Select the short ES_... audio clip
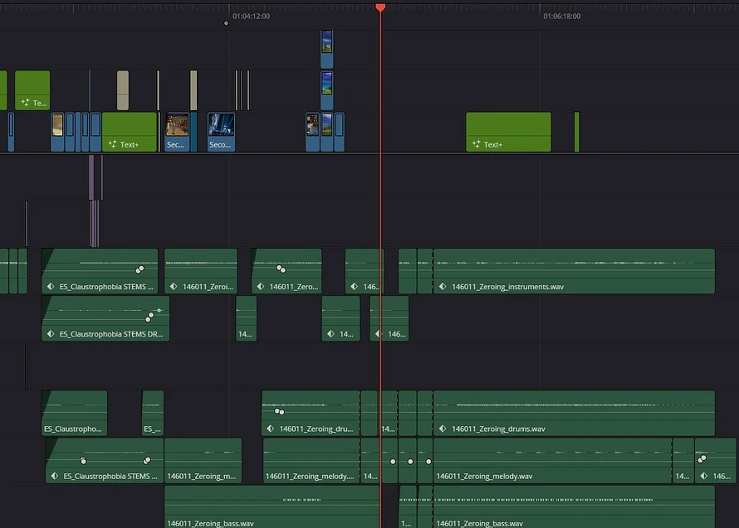 (153, 413)
